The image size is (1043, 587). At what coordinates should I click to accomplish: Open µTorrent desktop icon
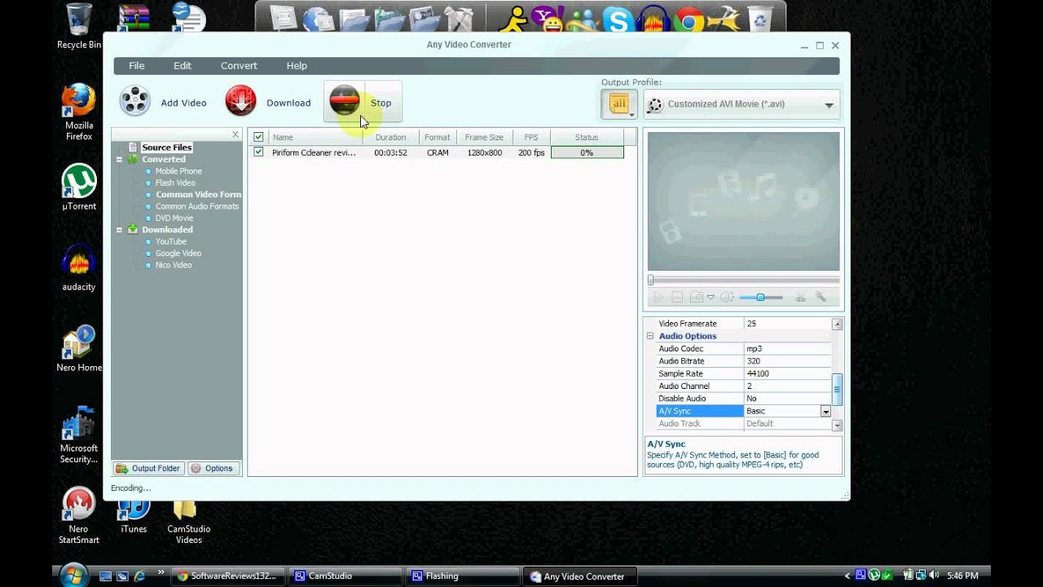coord(79,188)
